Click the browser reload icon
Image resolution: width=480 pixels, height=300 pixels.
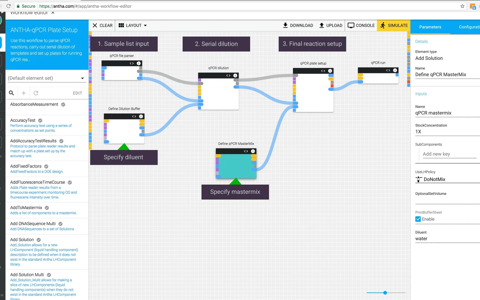8,6
